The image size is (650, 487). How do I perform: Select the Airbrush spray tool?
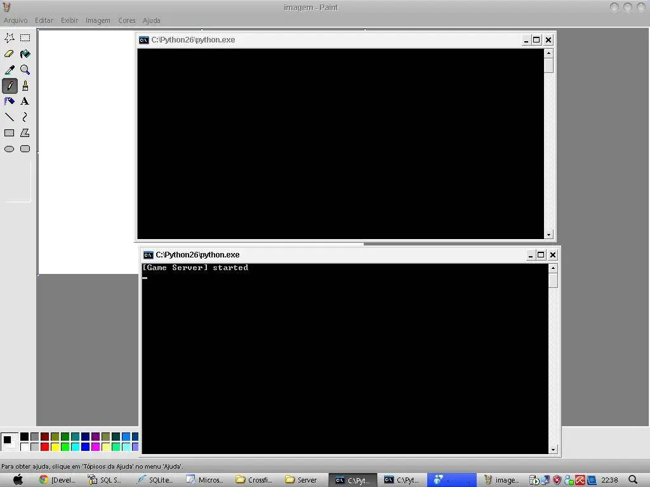pyautogui.click(x=9, y=101)
